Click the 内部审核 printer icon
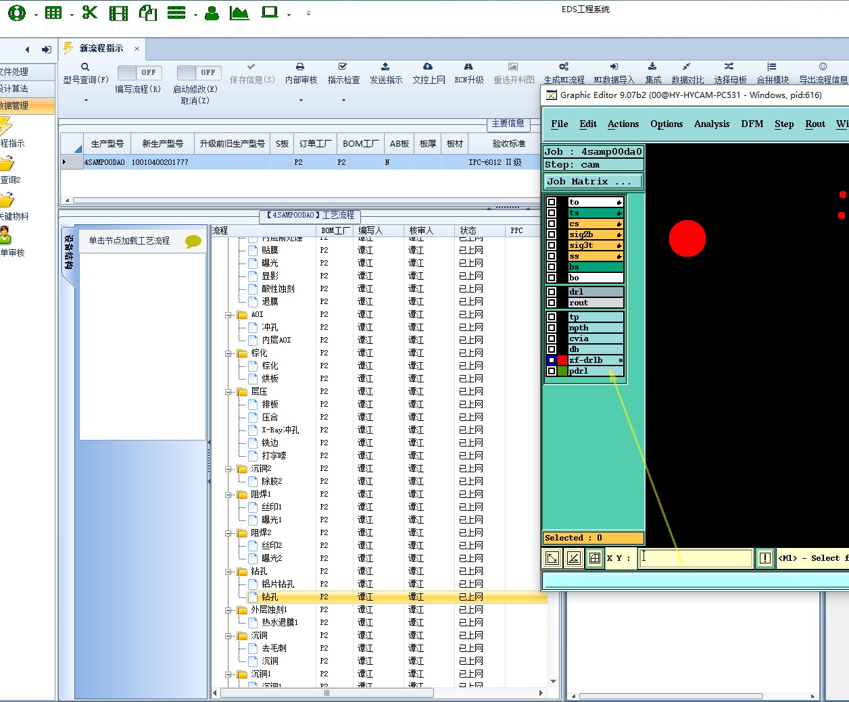Image resolution: width=849 pixels, height=702 pixels. point(300,67)
